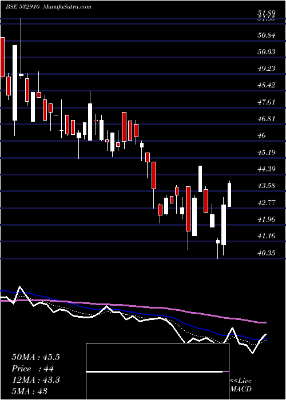Select the 46.81 price axis label
Image resolution: width=286 pixels, height=400 pixels.
[267, 119]
